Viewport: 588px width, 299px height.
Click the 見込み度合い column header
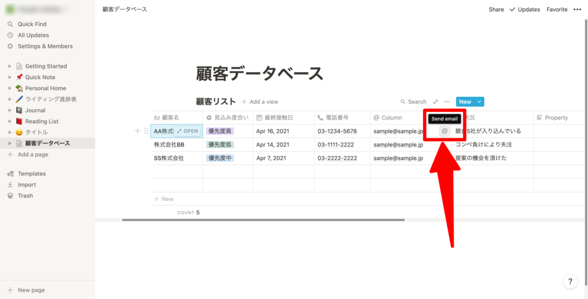228,118
